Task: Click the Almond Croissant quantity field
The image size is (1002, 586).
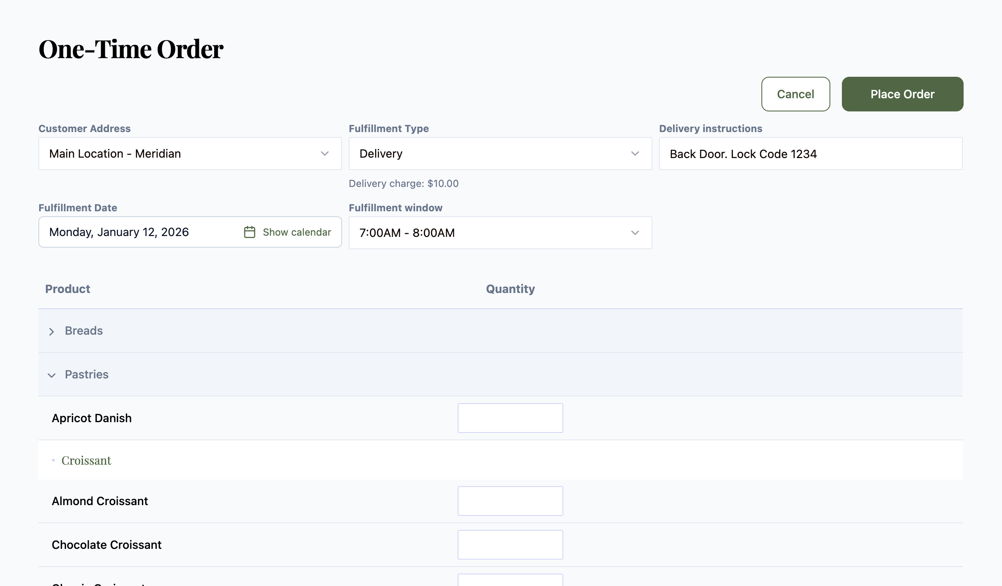Action: click(x=510, y=501)
